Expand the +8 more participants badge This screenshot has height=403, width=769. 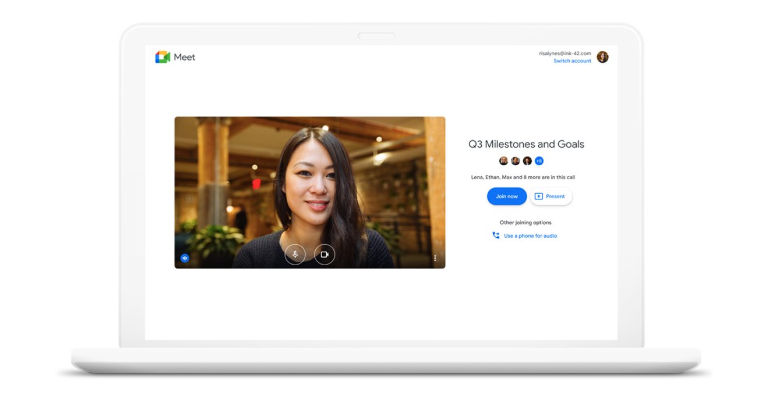539,161
